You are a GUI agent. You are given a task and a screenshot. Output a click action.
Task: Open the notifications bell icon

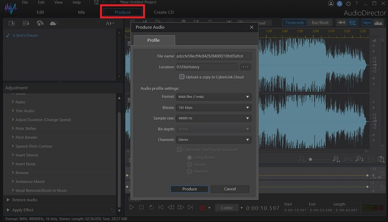(340, 4)
